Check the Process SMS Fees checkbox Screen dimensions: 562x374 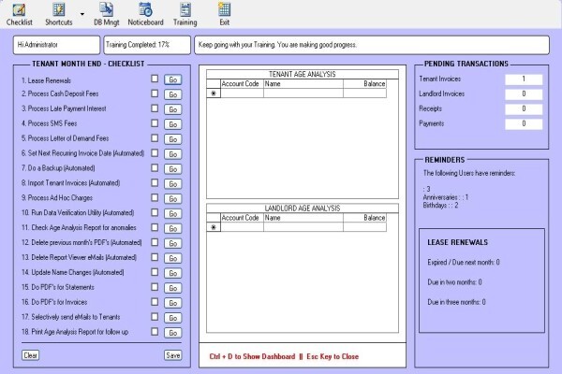point(155,123)
